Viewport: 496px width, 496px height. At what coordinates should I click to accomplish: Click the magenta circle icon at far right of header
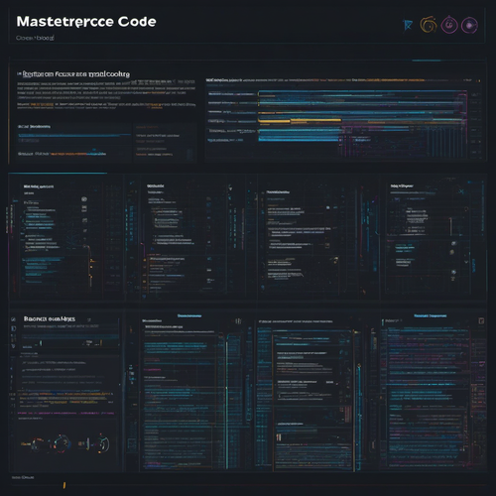point(469,25)
